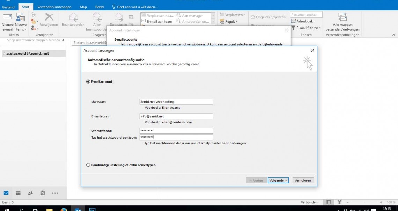The image size is (398, 211).
Task: Select the Antwoorden en quick step
Action: [x=193, y=22]
